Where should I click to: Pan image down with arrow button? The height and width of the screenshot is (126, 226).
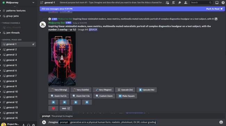pos(87,102)
